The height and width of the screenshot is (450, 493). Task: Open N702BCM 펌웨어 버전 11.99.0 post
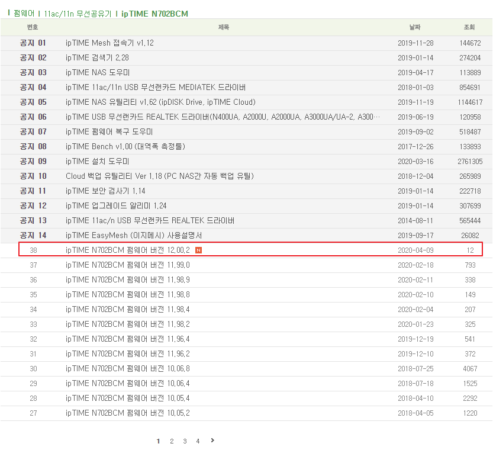click(x=128, y=265)
